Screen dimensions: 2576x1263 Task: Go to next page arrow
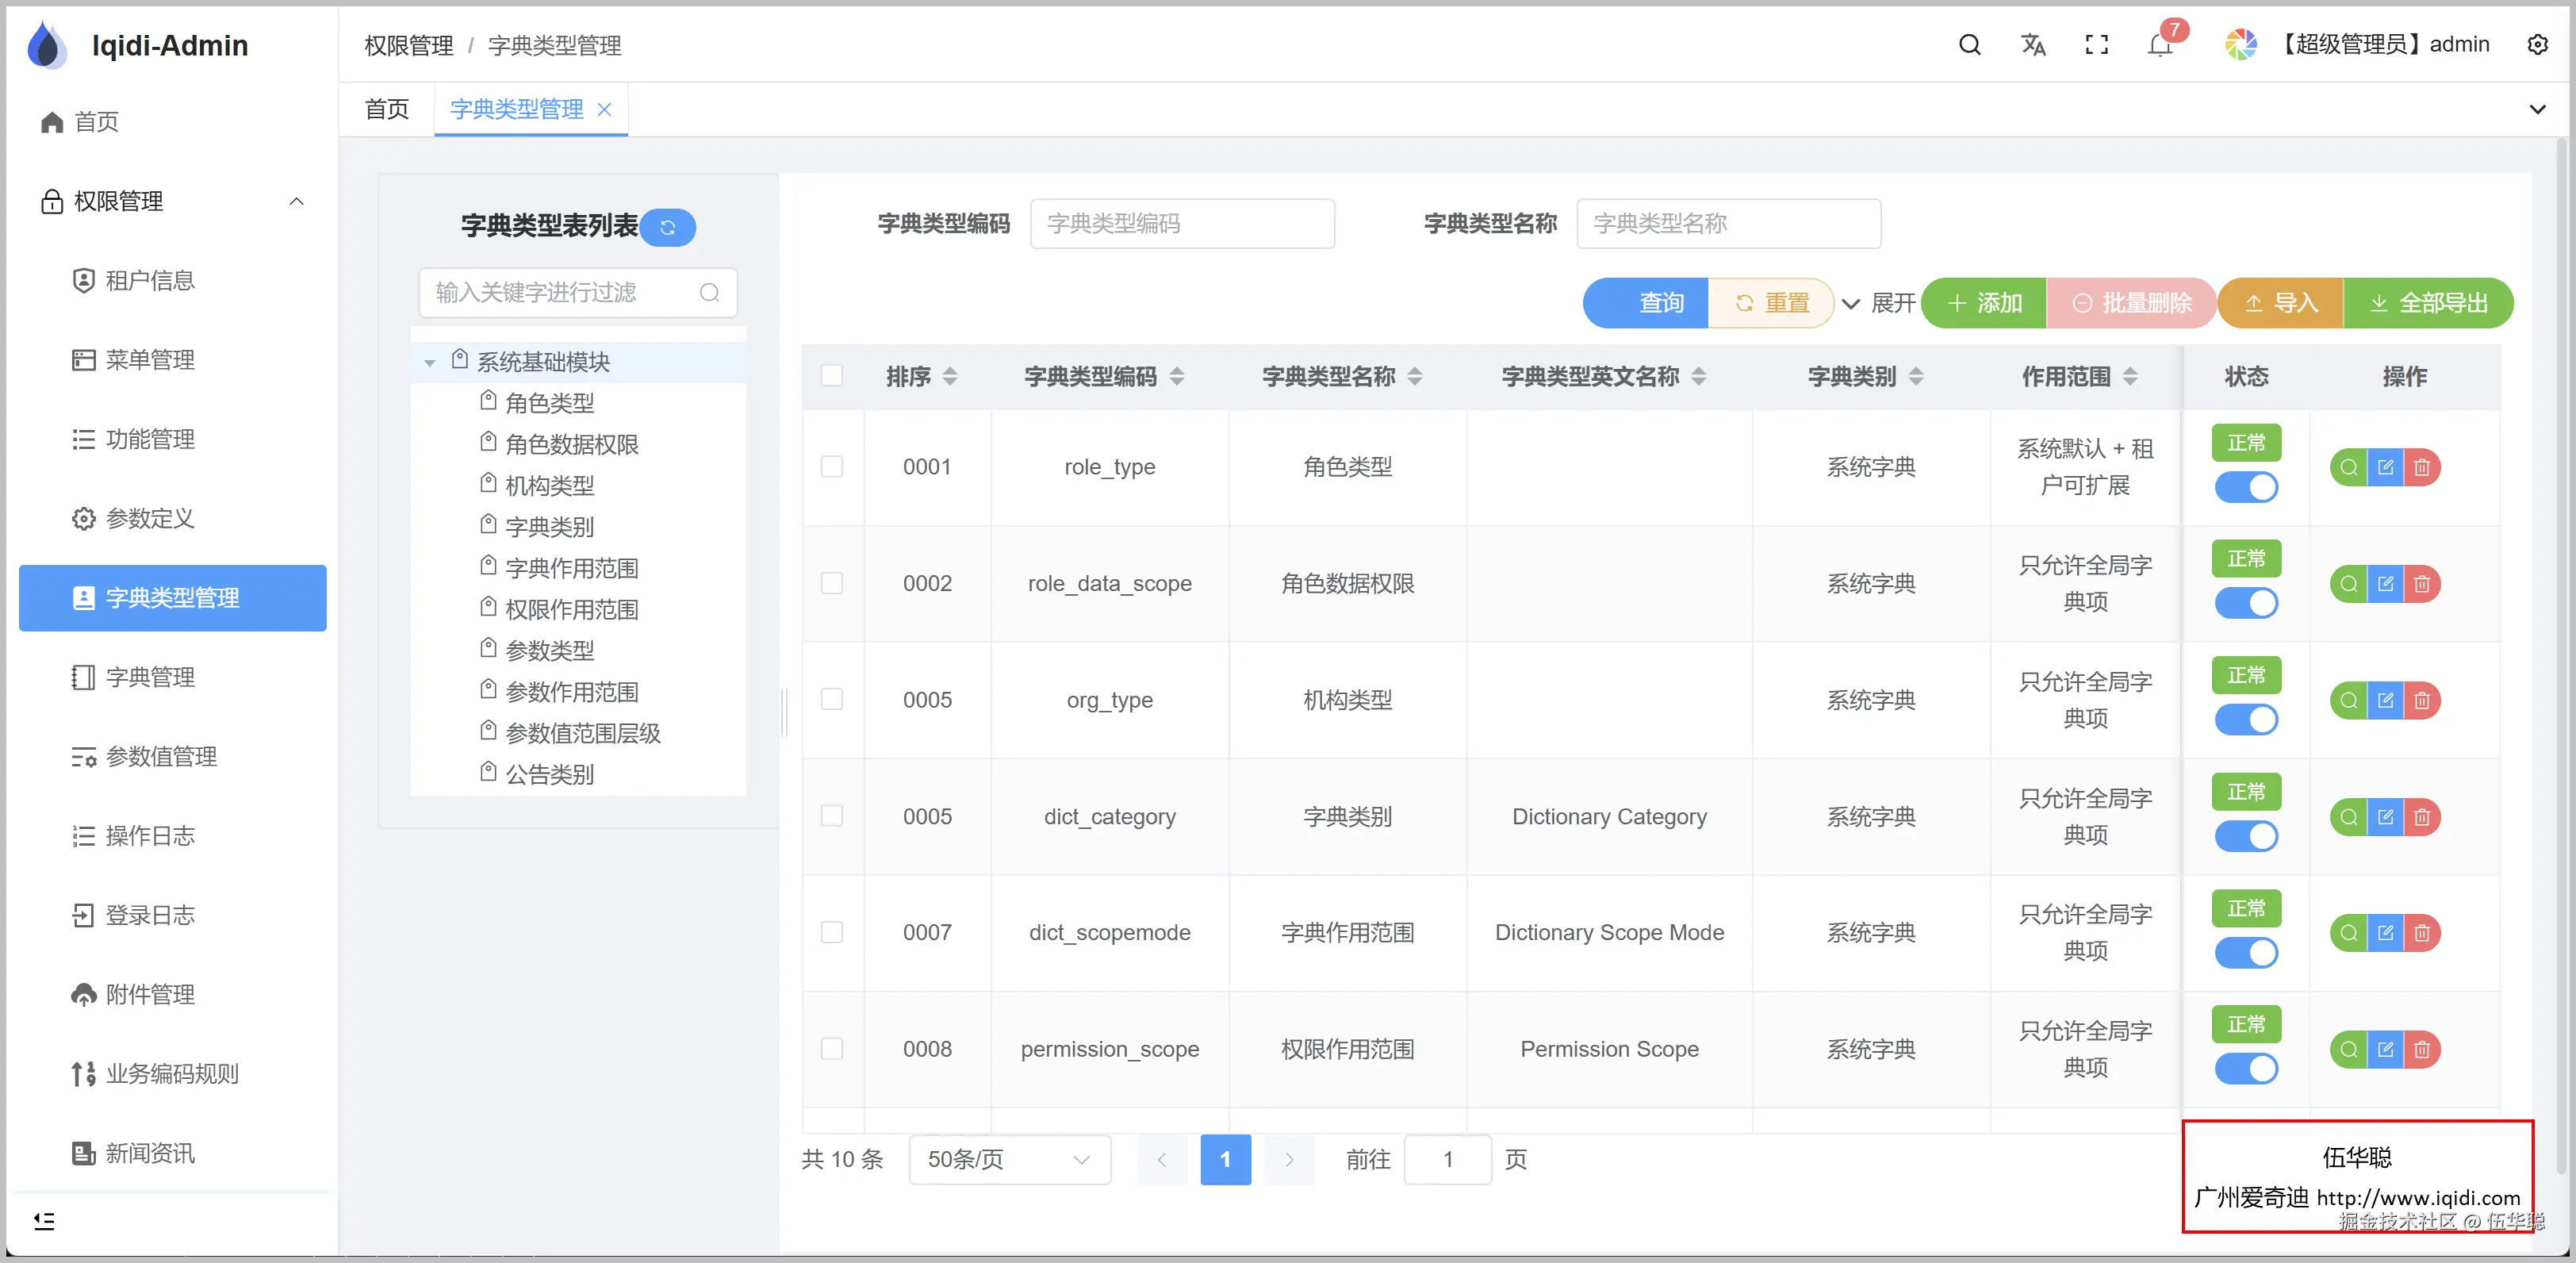coord(1289,1160)
